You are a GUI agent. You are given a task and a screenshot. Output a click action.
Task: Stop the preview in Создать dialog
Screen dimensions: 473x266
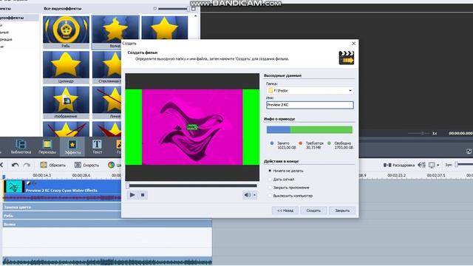[143, 195]
